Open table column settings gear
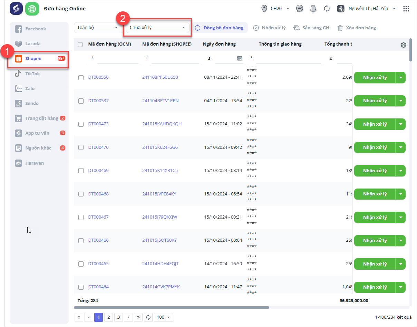The height and width of the screenshot is (327, 417). 403,45
